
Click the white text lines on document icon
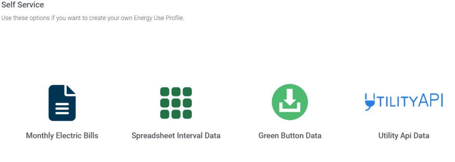pyautogui.click(x=62, y=108)
